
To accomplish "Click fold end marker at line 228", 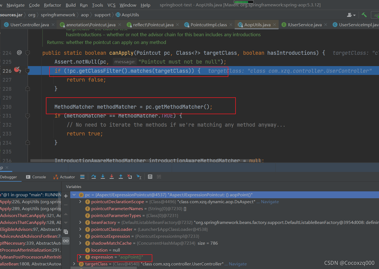I will click(x=28, y=89).
